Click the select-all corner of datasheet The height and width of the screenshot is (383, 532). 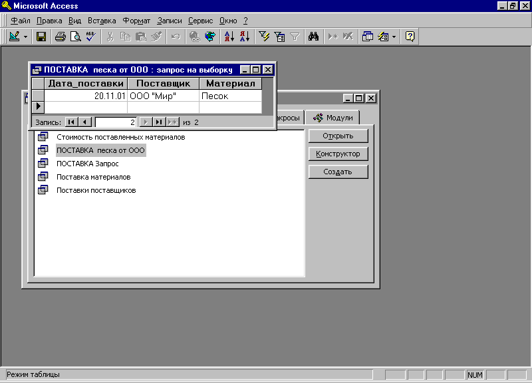click(38, 84)
